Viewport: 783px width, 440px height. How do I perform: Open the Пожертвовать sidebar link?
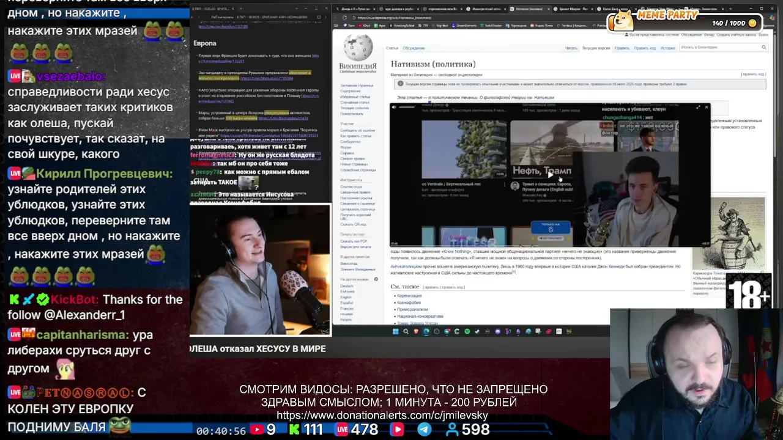coord(352,114)
